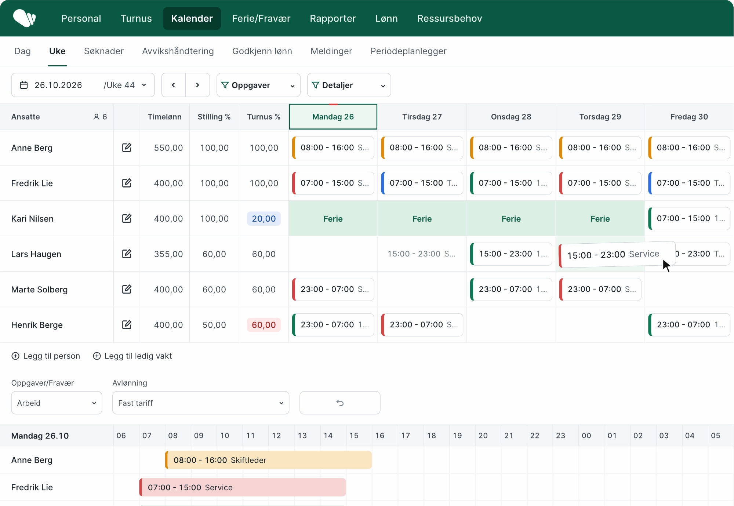The height and width of the screenshot is (506, 734).
Task: Click Henrik Berge's red Turnus % 60,00
Action: [x=264, y=325]
